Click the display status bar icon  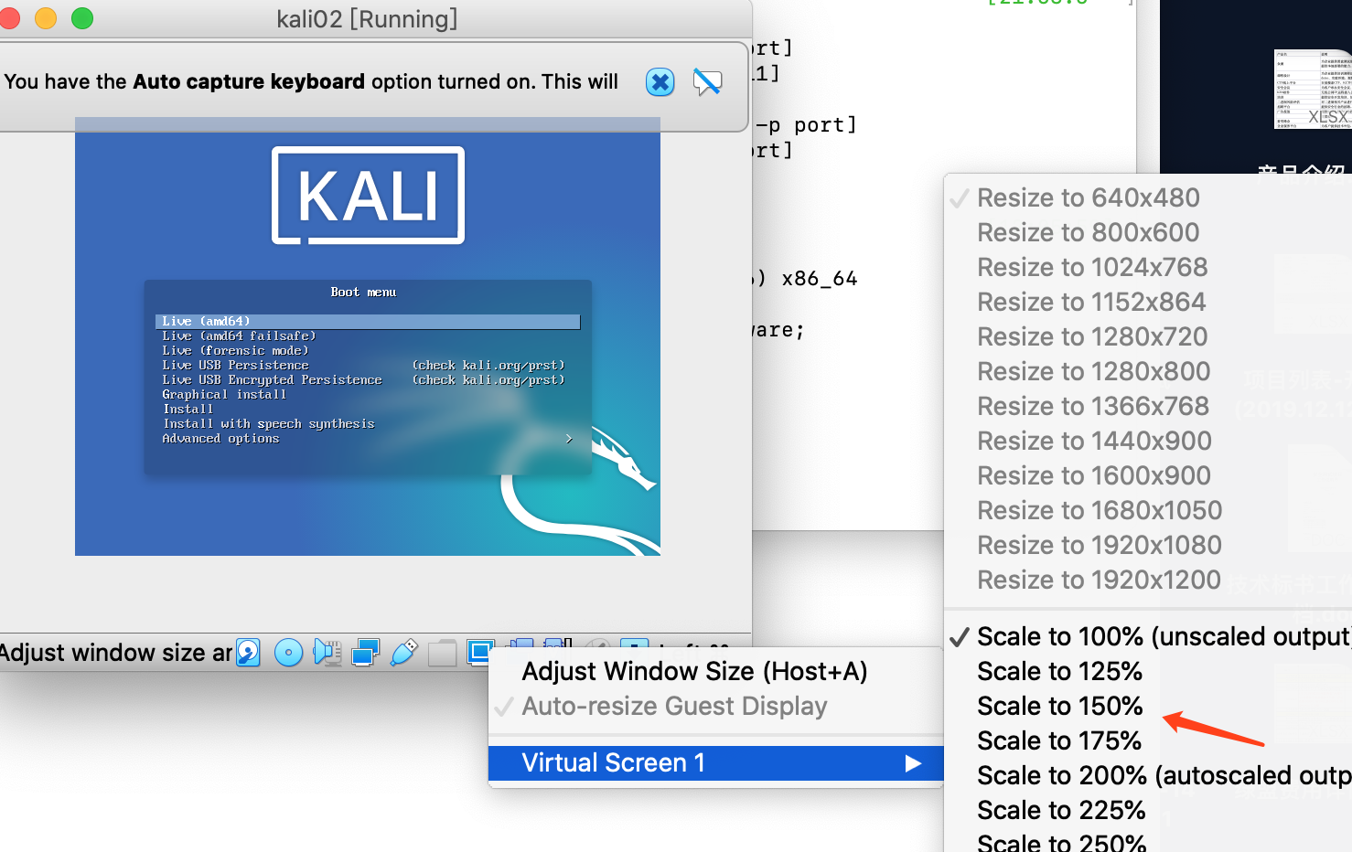pos(480,651)
